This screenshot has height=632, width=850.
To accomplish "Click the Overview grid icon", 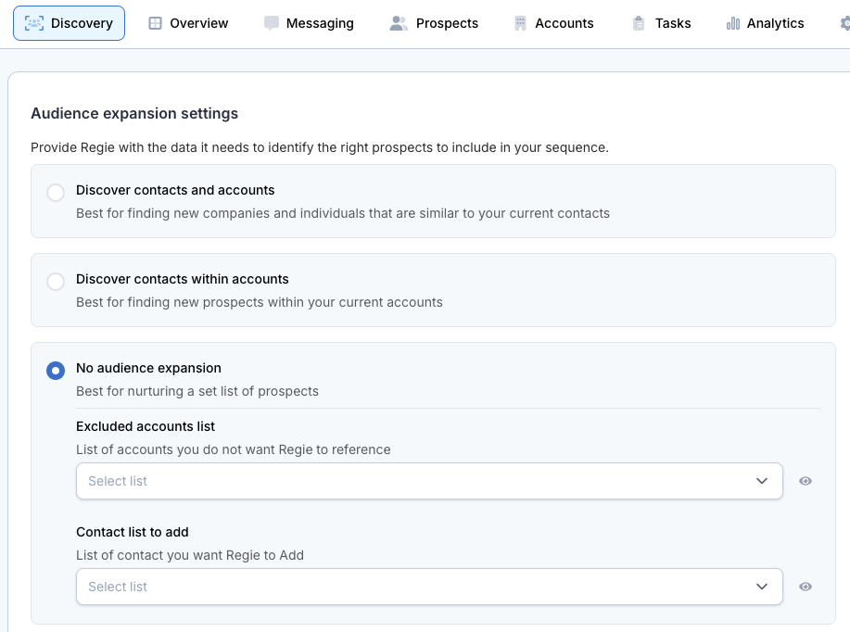I will (x=154, y=22).
